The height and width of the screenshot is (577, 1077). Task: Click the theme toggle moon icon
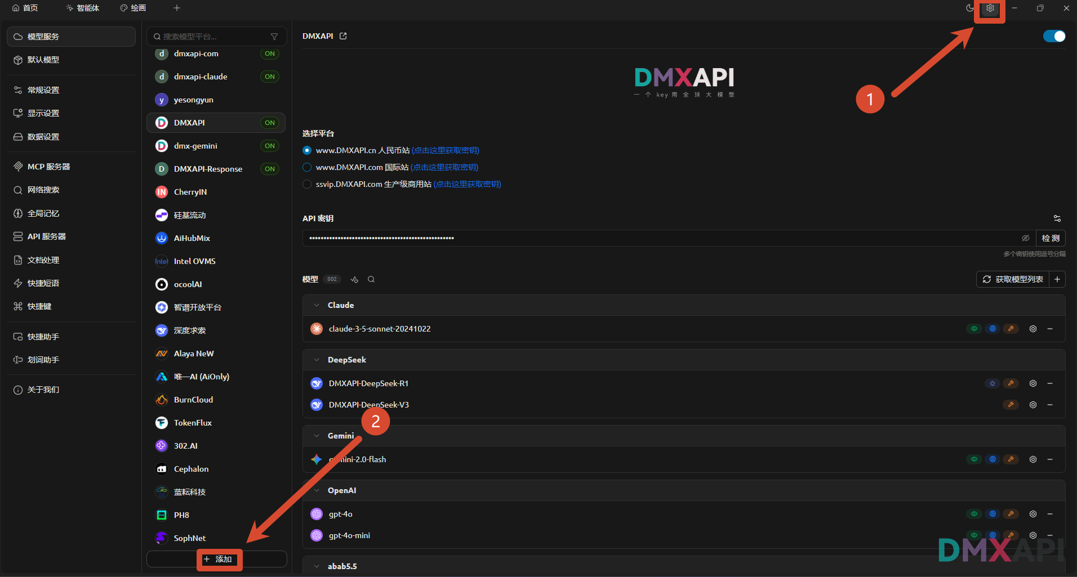point(969,8)
